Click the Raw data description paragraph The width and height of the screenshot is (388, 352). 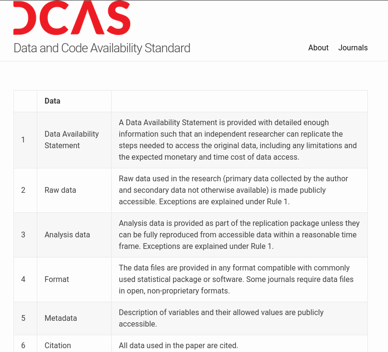[233, 190]
